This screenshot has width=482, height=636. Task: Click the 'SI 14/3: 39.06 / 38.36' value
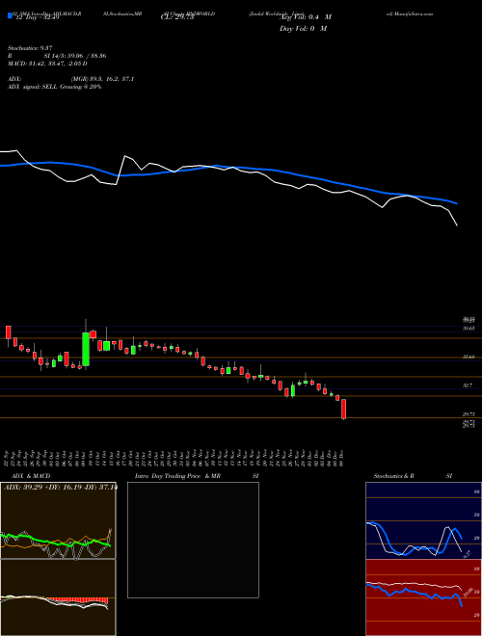(x=75, y=56)
